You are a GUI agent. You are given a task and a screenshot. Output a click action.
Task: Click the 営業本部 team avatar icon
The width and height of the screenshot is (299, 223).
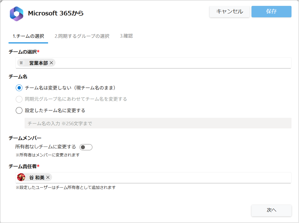[x=21, y=63]
